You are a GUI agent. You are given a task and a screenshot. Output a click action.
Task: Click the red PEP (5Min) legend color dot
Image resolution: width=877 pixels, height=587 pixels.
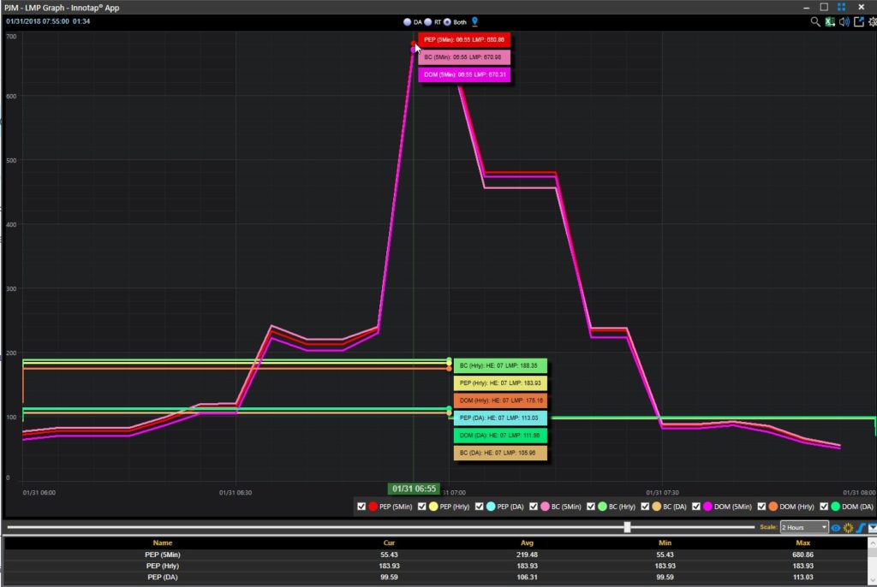pos(373,507)
